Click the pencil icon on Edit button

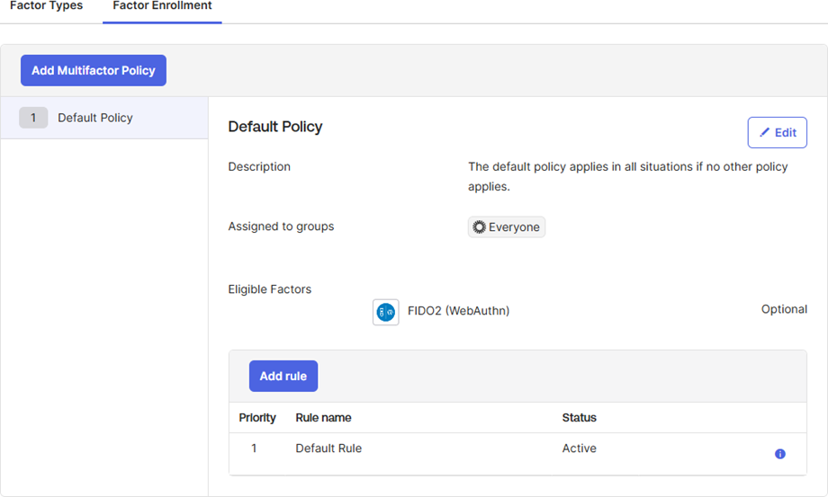click(x=765, y=133)
